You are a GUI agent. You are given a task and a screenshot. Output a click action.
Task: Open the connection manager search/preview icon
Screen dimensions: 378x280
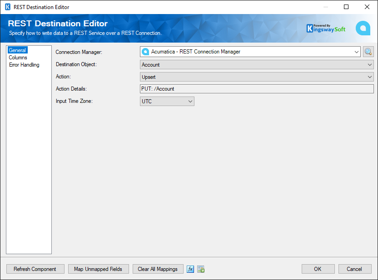tap(368, 52)
